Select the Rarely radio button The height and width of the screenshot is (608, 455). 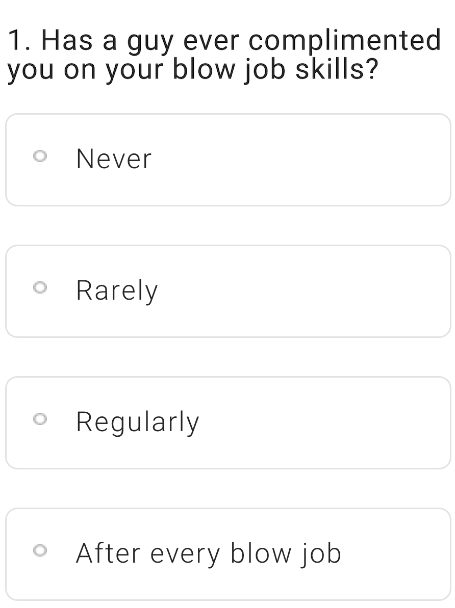tap(40, 288)
